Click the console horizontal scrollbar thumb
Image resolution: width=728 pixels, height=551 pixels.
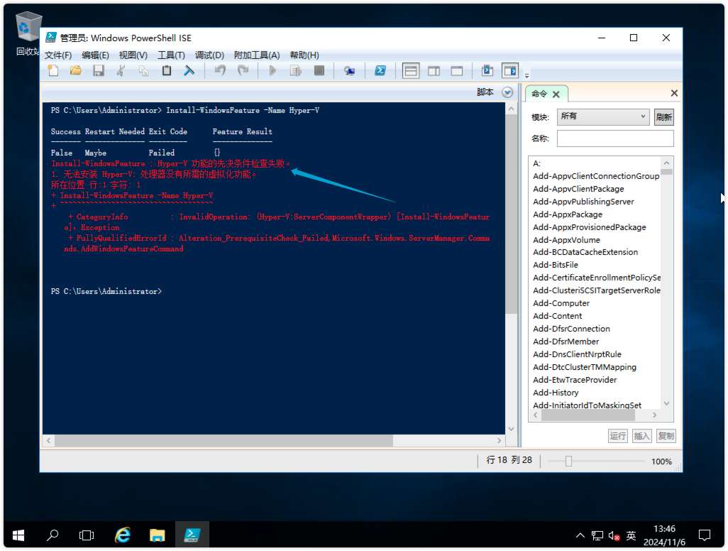(x=224, y=440)
